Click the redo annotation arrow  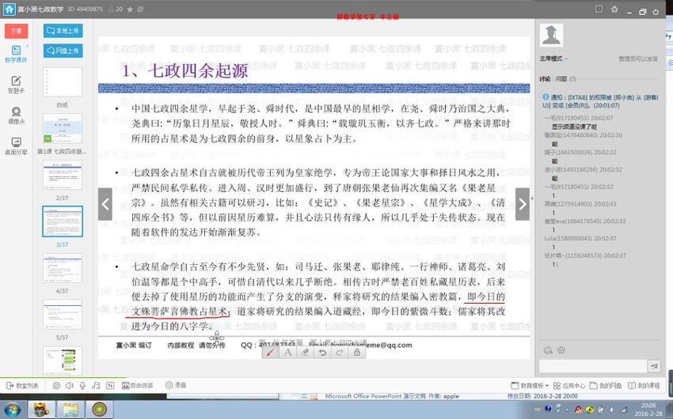point(339,352)
